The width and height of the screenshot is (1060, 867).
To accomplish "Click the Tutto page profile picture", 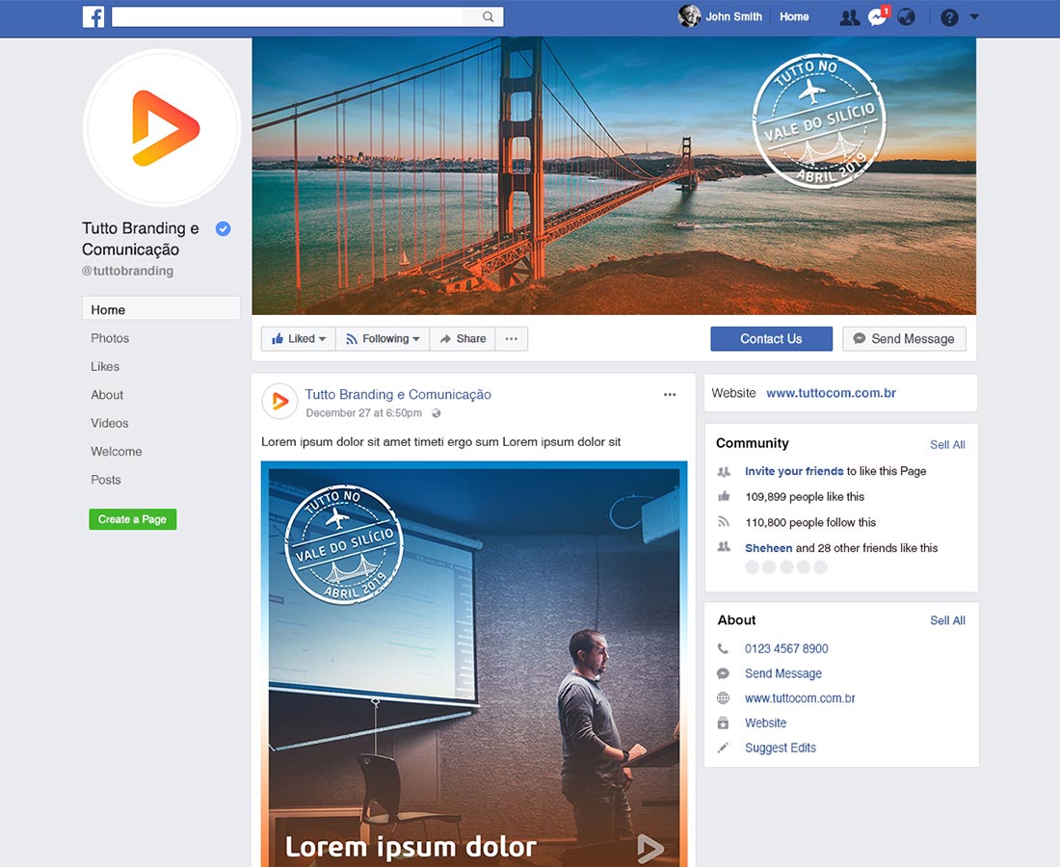I will [162, 128].
